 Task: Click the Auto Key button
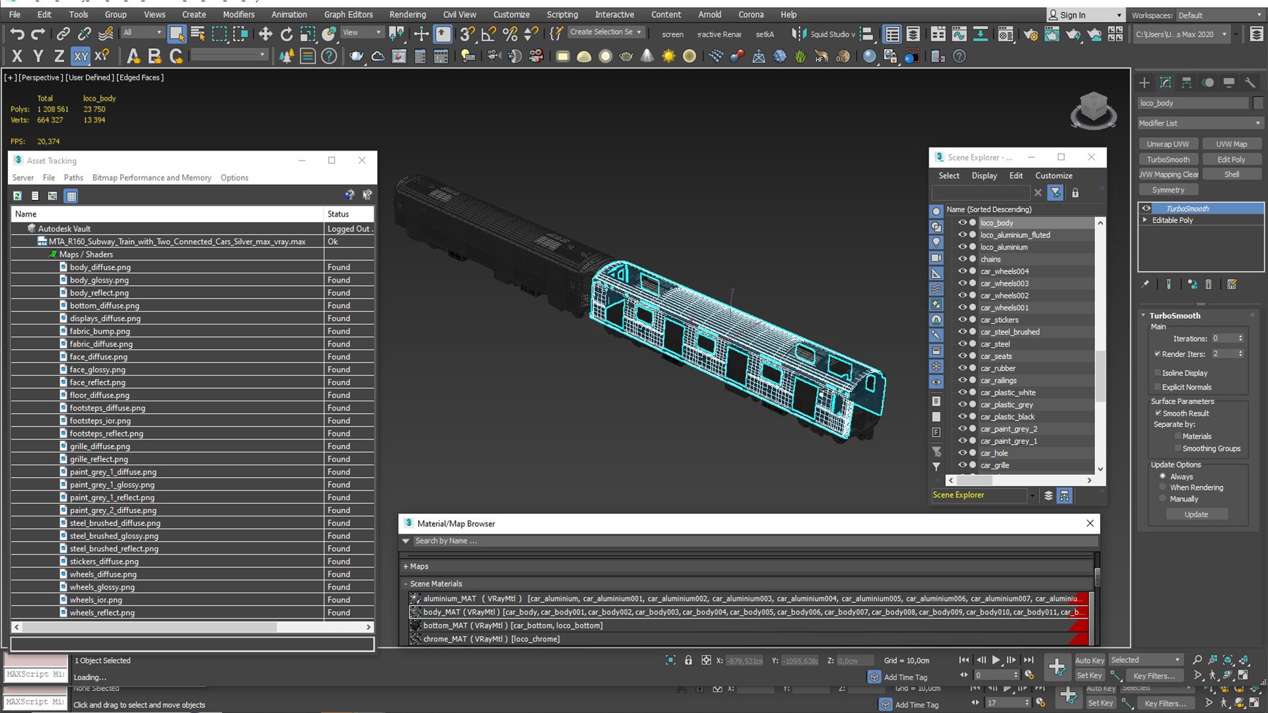pyautogui.click(x=1089, y=660)
